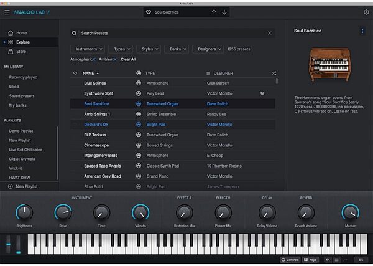Click instrument icon on Blue Strings row

point(139,83)
